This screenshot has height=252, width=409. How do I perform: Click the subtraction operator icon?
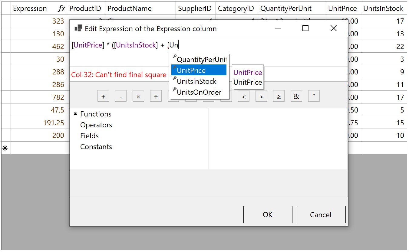click(120, 96)
